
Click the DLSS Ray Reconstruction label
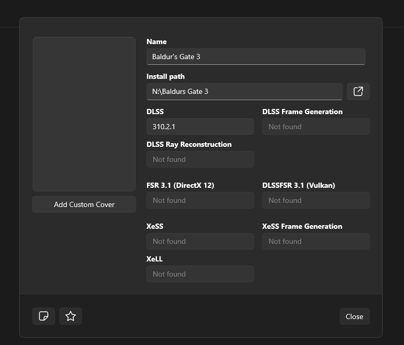[189, 144]
